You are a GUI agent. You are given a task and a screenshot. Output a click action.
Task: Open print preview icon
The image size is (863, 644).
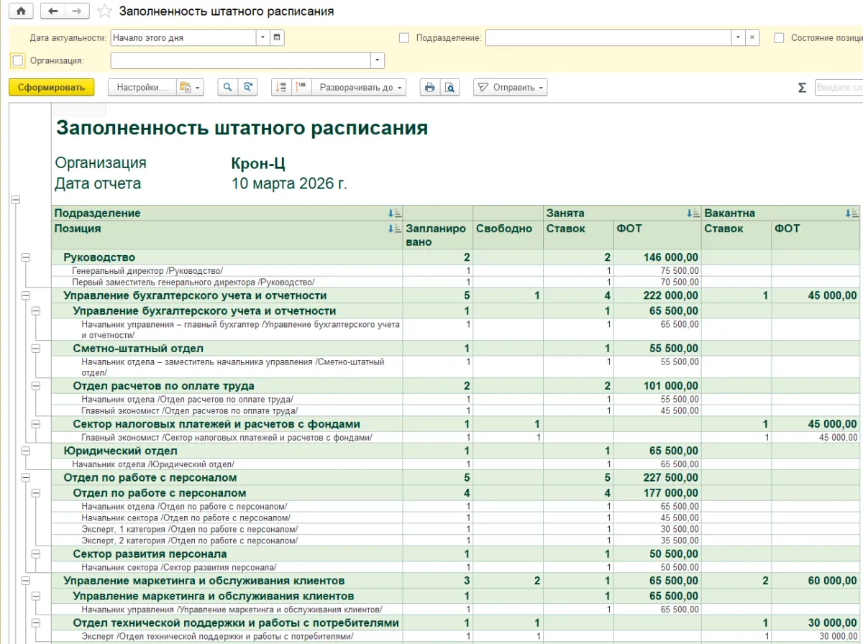point(449,87)
